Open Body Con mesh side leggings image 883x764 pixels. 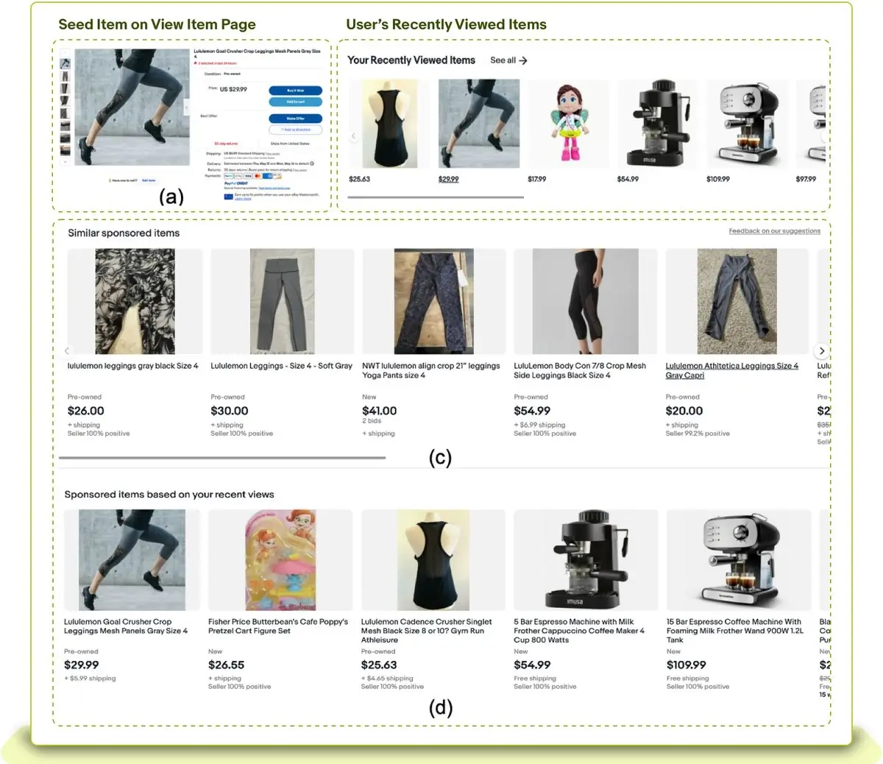[x=586, y=302]
